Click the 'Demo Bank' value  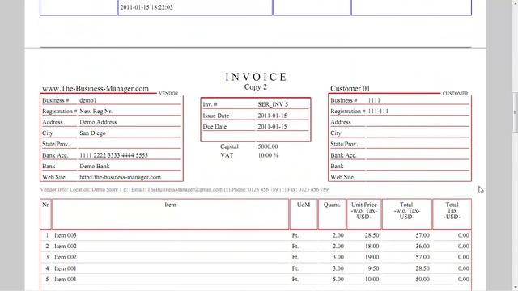(95, 167)
